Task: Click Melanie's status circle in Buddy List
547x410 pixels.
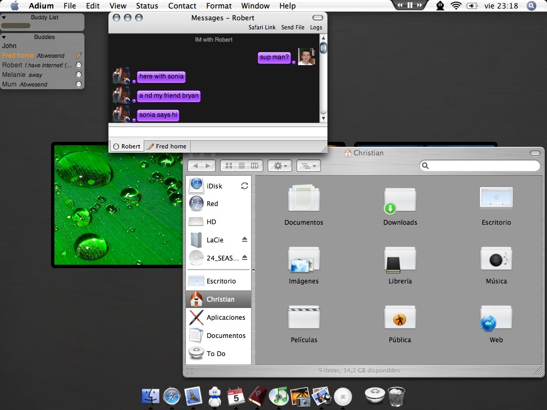Action: point(79,74)
